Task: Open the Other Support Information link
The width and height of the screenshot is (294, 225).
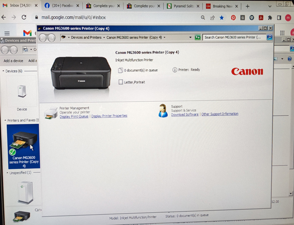Action: click(220, 114)
